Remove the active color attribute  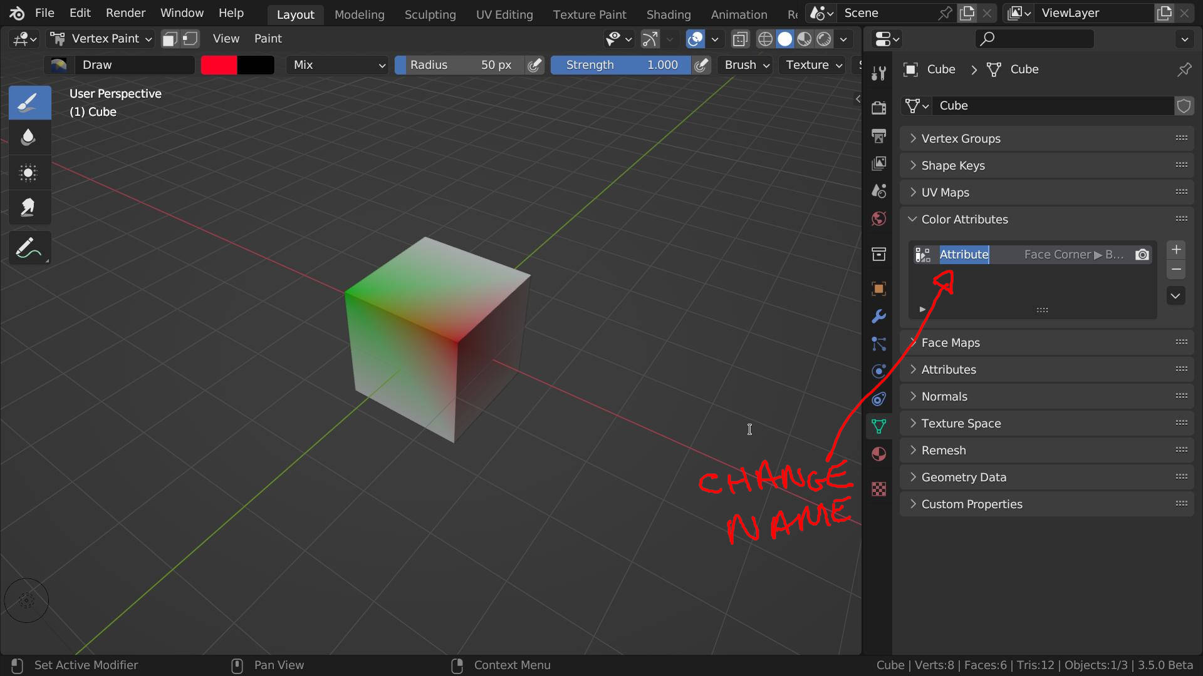[x=1176, y=269]
